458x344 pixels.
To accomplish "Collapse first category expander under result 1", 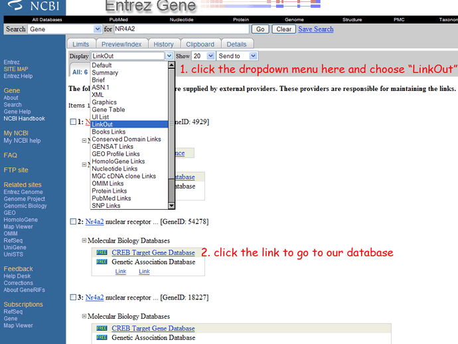I will pos(84,141).
